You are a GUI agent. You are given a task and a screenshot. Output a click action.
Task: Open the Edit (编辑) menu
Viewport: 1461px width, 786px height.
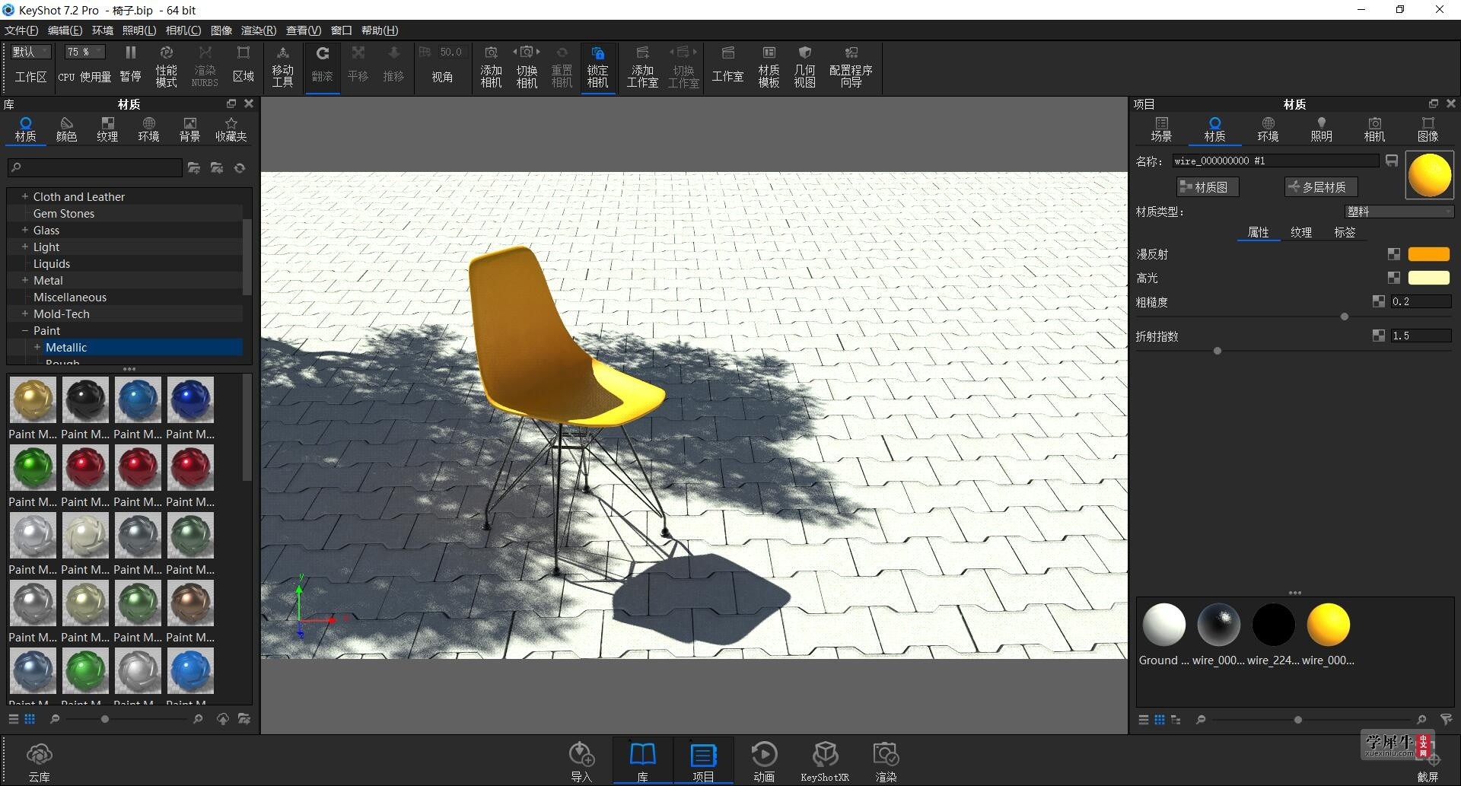[65, 30]
